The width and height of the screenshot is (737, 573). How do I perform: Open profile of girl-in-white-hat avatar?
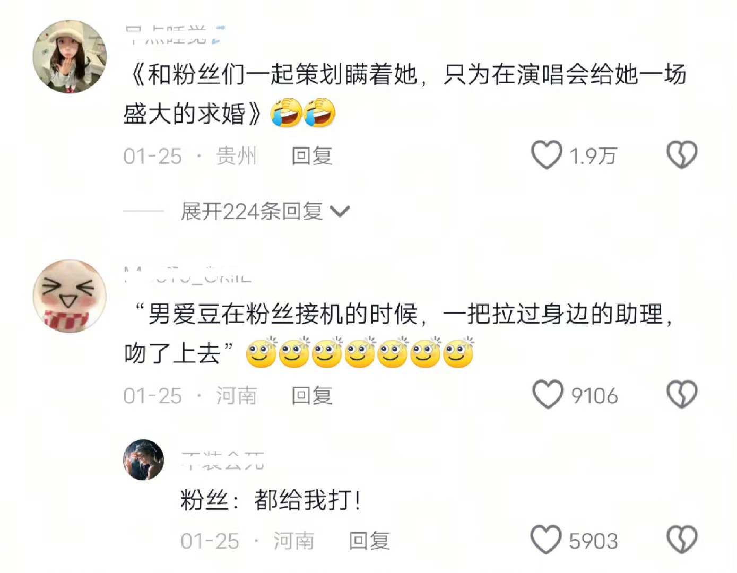click(70, 57)
